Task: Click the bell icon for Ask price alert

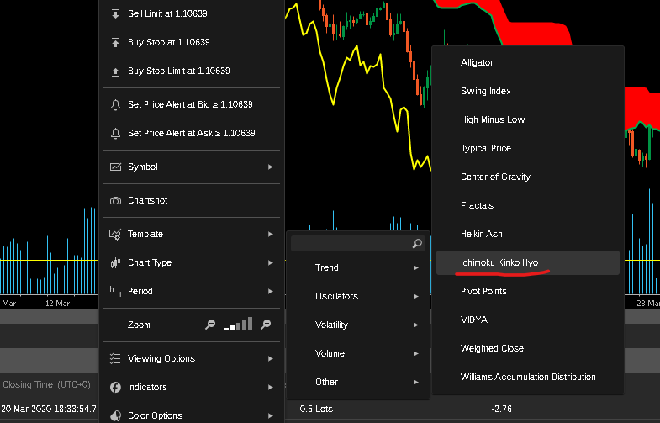Action: tap(115, 134)
